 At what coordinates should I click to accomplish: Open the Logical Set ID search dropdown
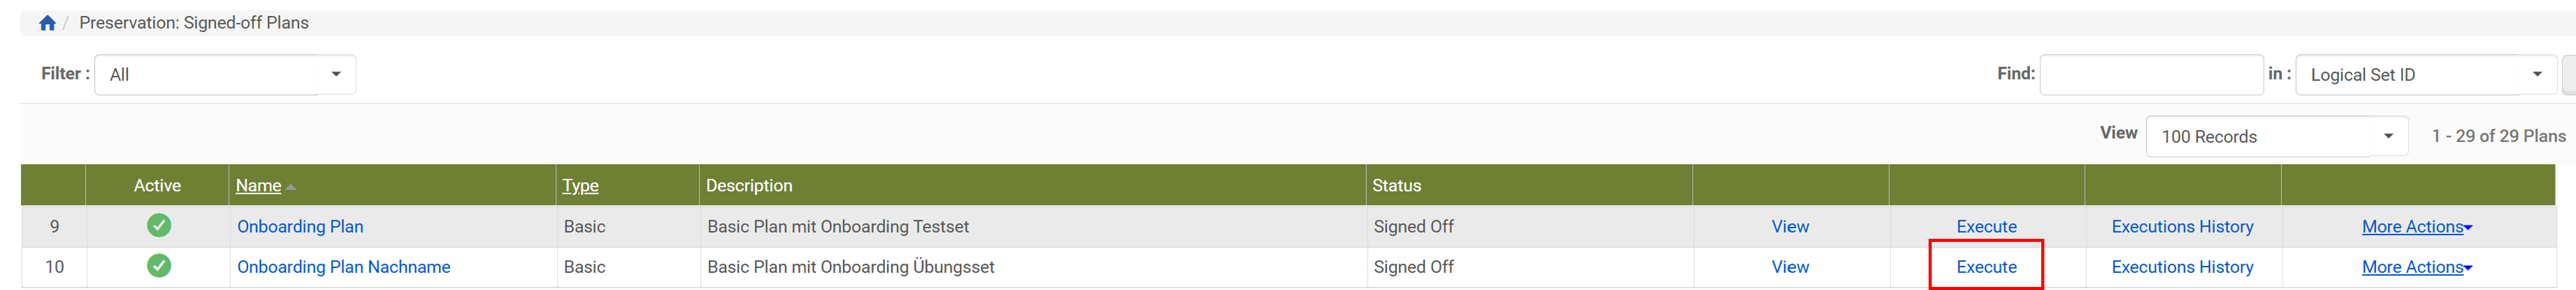pyautogui.click(x=2426, y=75)
